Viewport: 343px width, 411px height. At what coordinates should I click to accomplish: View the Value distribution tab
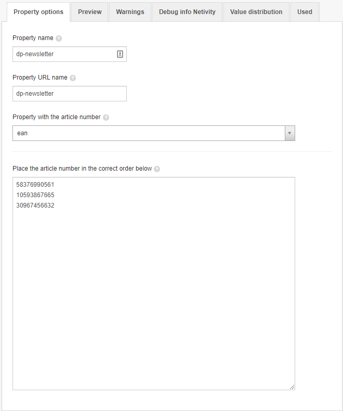pos(256,12)
